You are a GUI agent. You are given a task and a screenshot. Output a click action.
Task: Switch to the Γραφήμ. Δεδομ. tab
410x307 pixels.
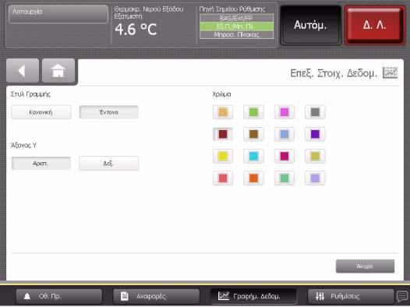pos(253,296)
